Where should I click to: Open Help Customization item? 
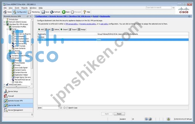tap(22, 39)
